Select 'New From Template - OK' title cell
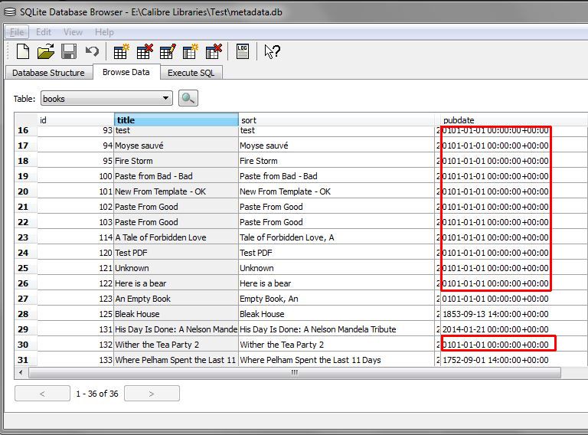Image resolution: width=588 pixels, height=435 pixels. click(x=176, y=191)
